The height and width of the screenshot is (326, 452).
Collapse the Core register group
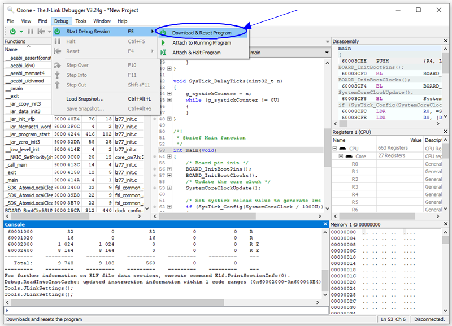[341, 156]
